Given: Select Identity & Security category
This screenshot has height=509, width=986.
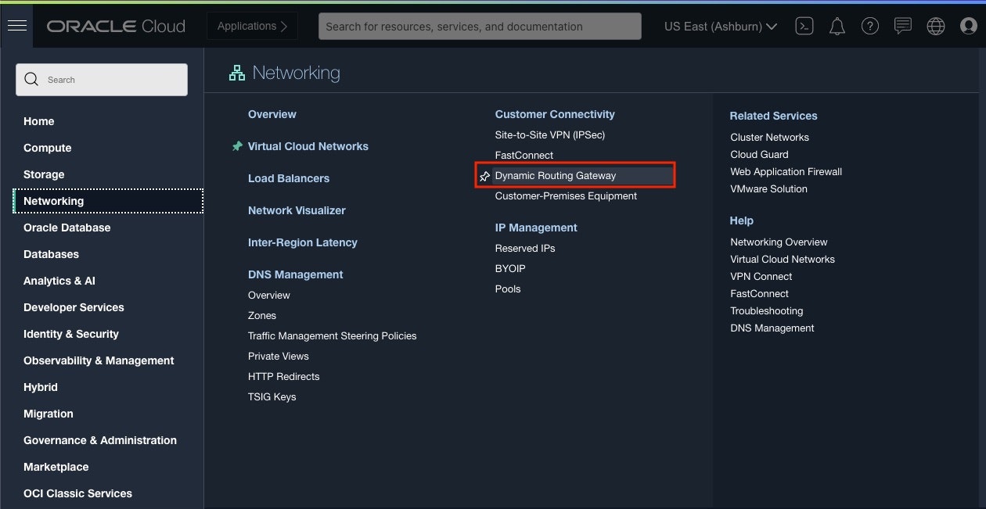Looking at the screenshot, I should click(x=71, y=334).
